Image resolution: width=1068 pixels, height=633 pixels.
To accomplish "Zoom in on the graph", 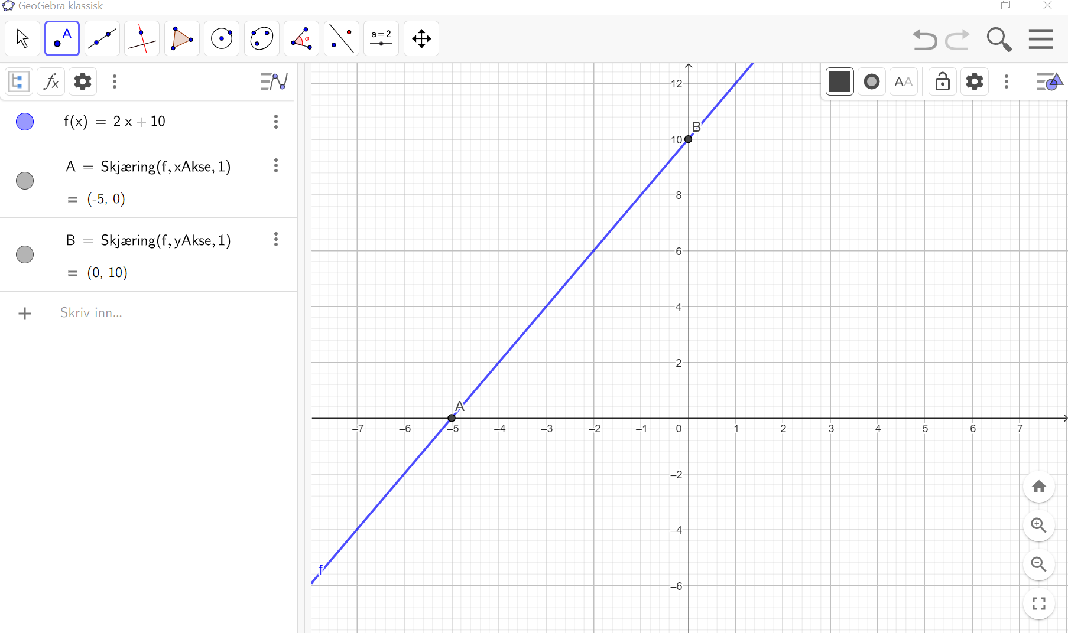I will (1039, 525).
